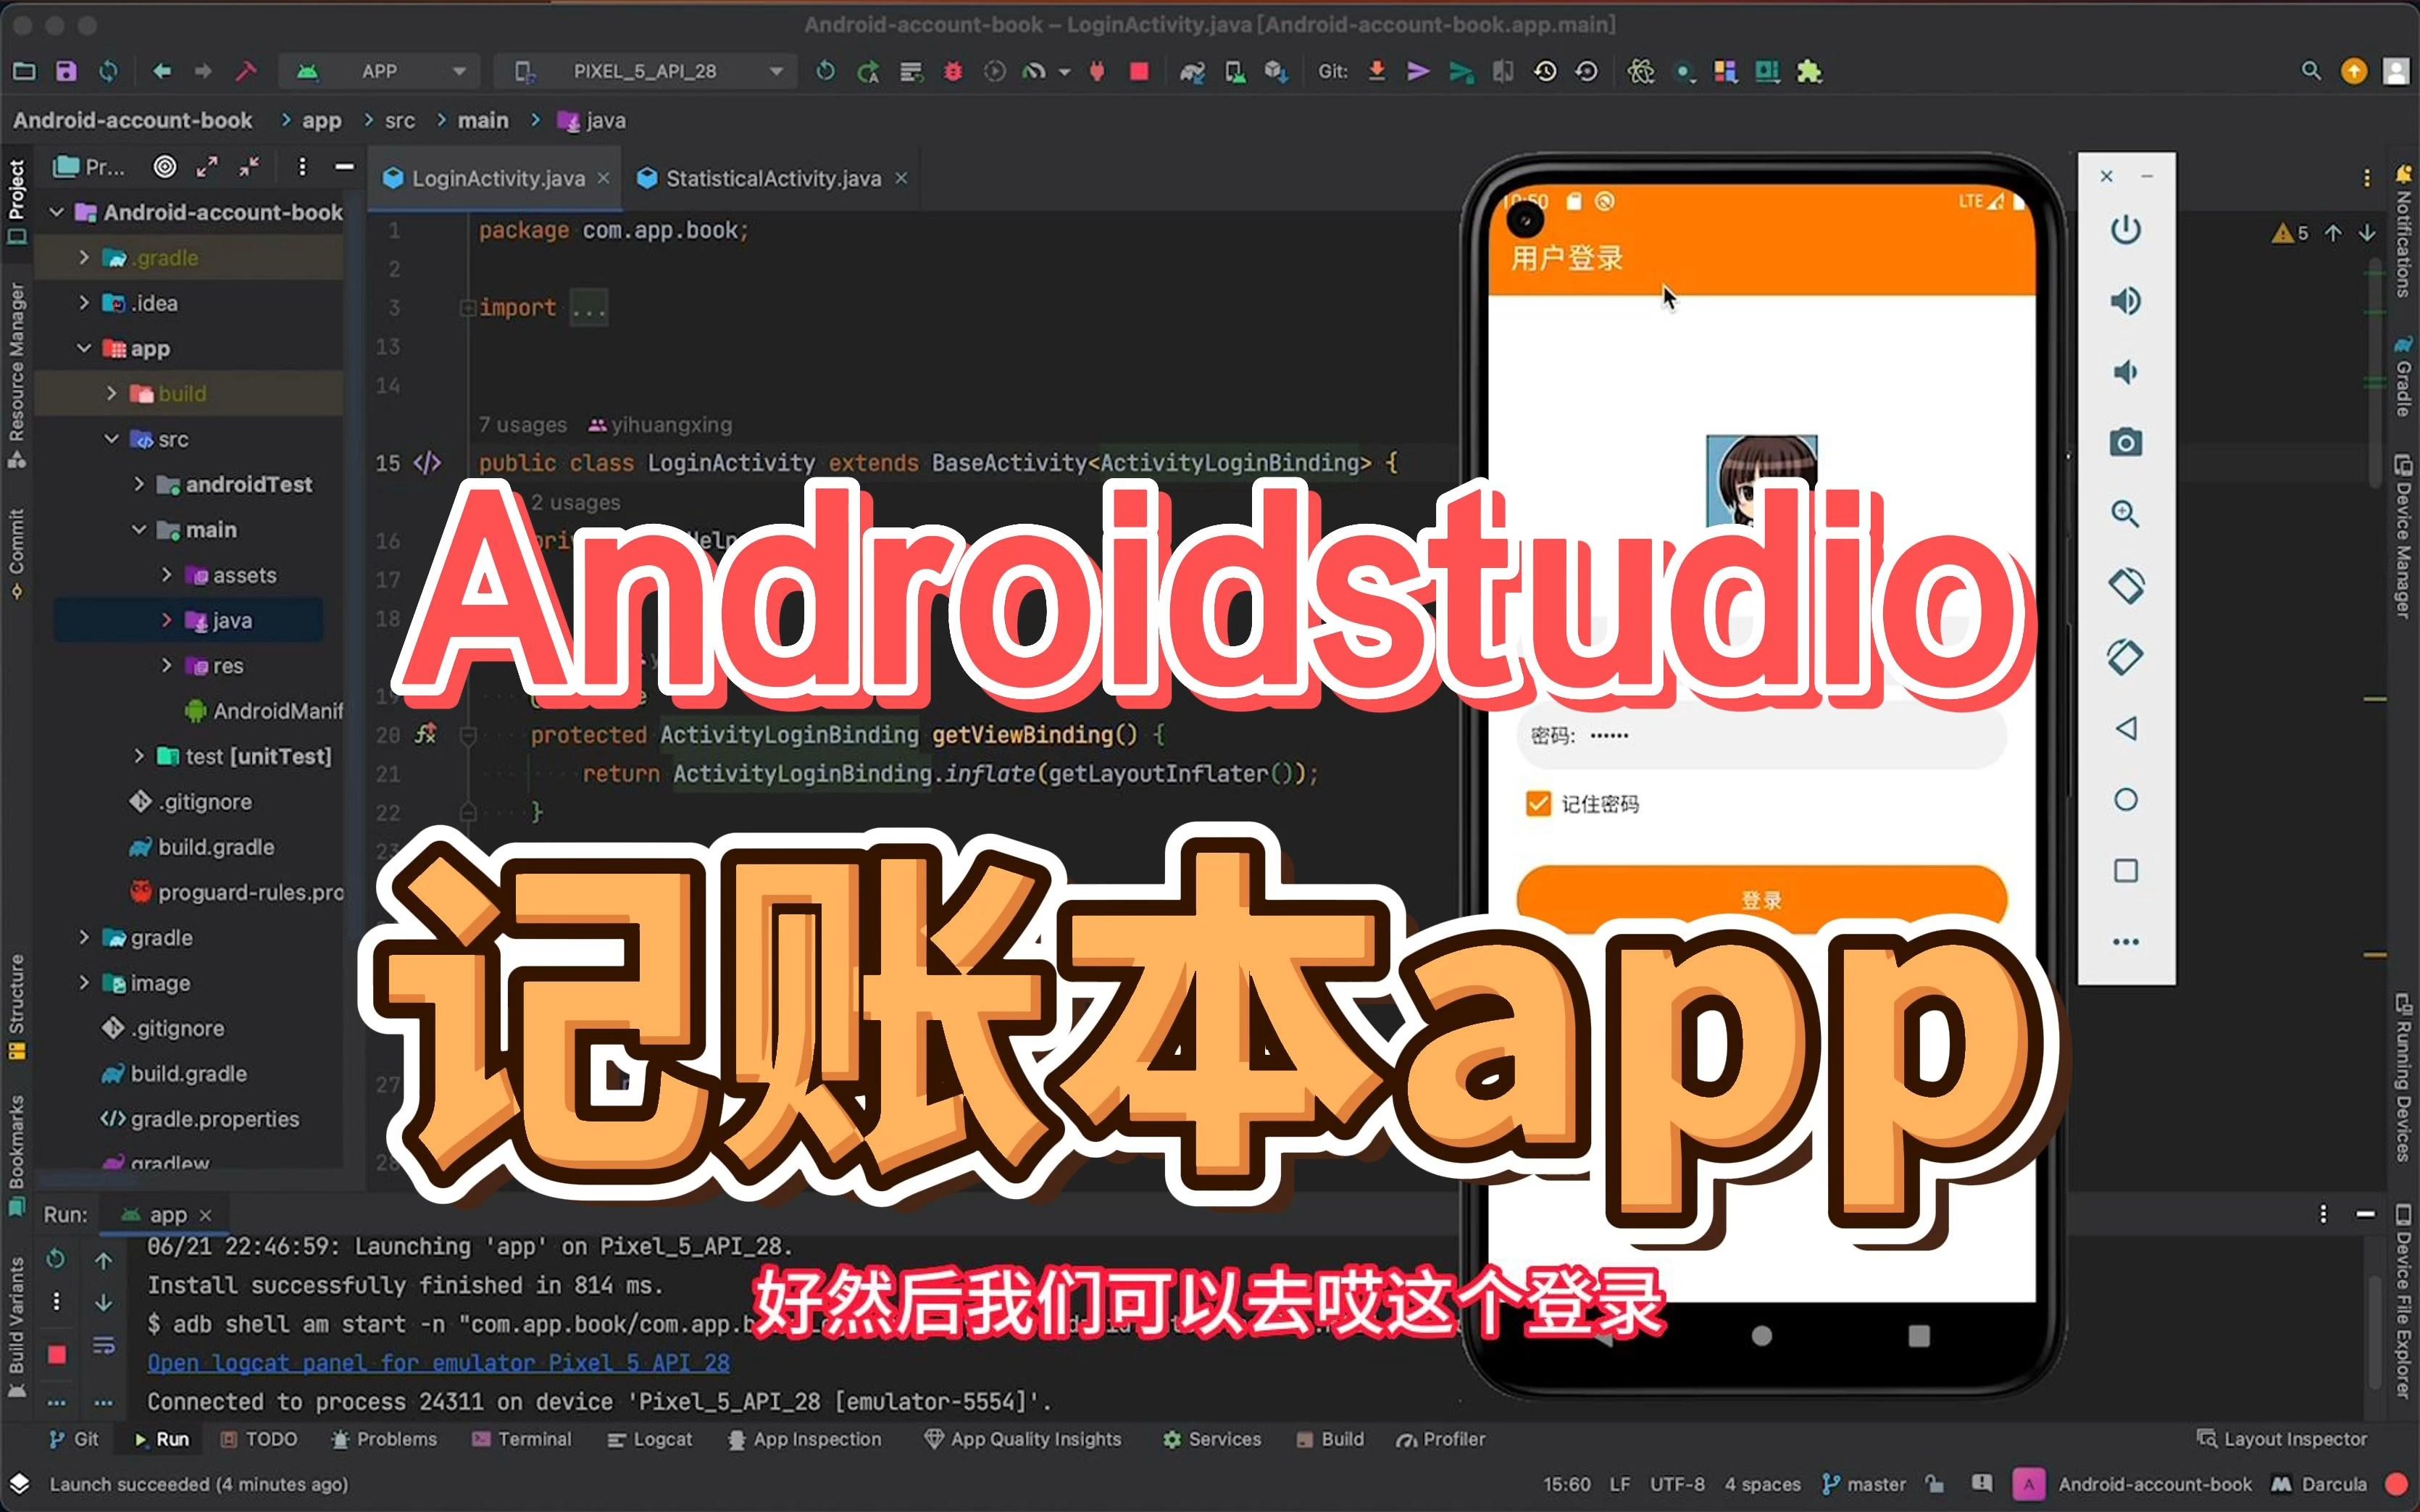Viewport: 2420px width, 1512px height.
Task: Open Device File Explorer side panel
Action: [x=2403, y=1302]
